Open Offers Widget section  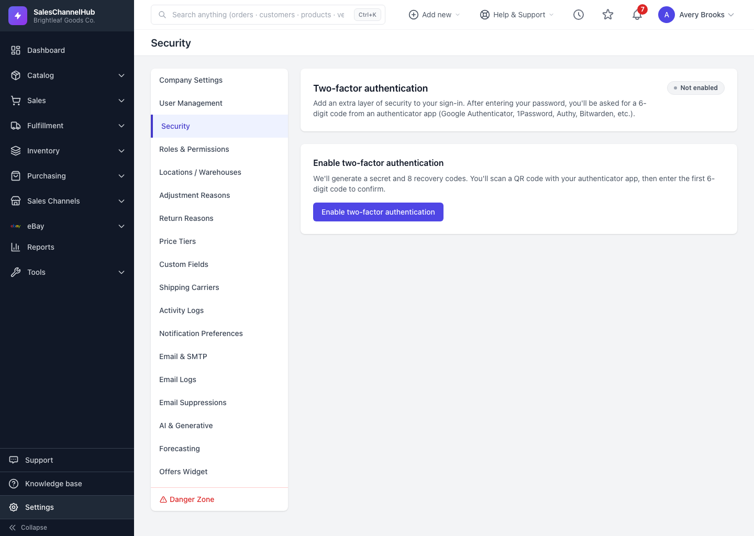[x=219, y=472]
